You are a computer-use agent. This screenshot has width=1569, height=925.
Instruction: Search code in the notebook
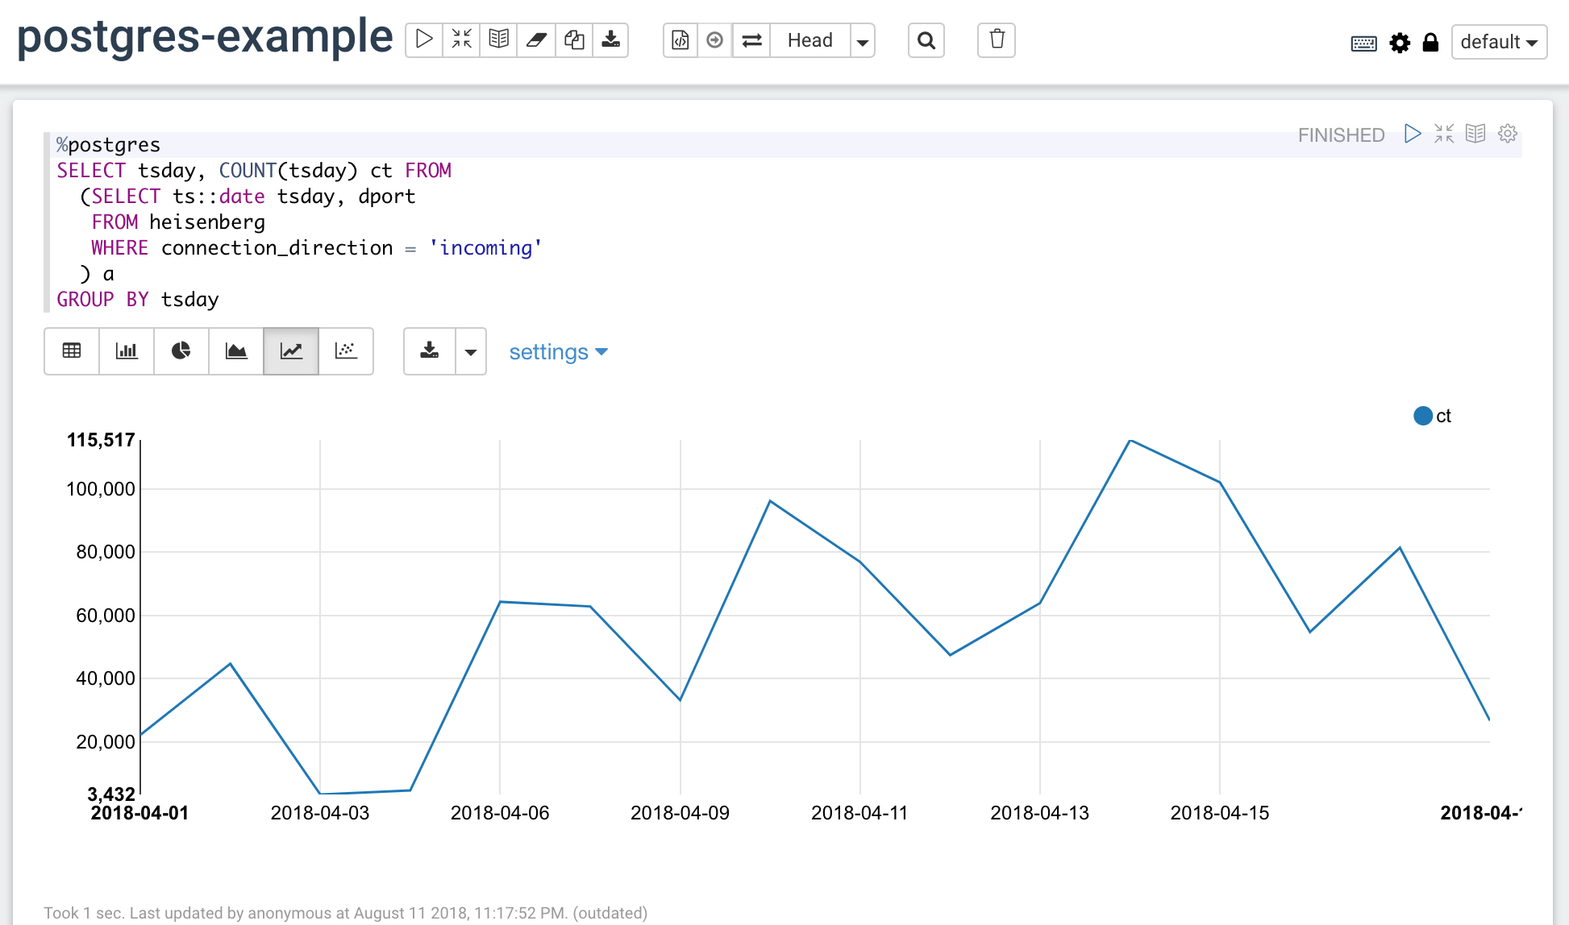tap(926, 40)
